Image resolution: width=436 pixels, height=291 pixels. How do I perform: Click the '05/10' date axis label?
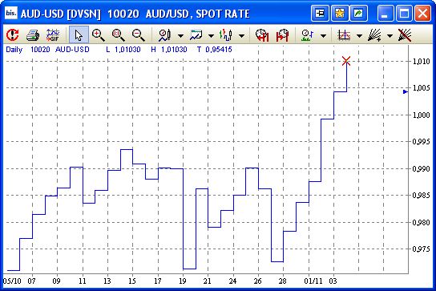click(12, 281)
